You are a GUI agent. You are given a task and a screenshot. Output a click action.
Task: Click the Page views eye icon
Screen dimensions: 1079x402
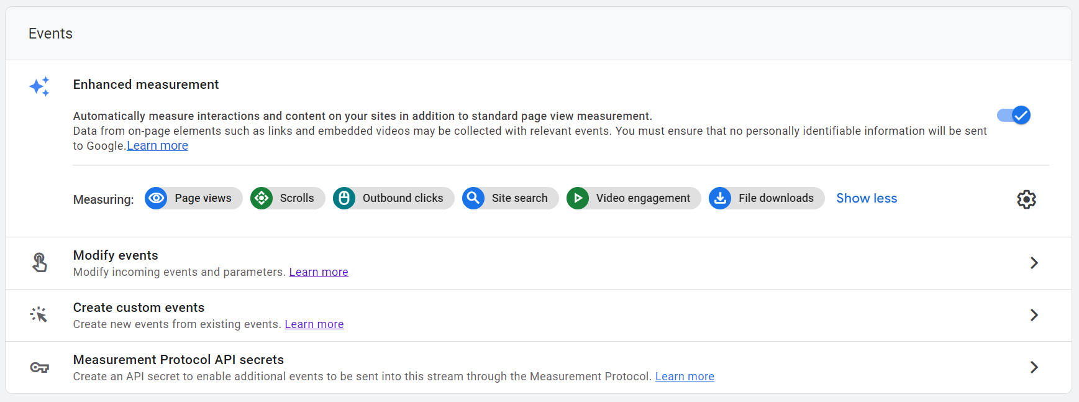pyautogui.click(x=156, y=198)
